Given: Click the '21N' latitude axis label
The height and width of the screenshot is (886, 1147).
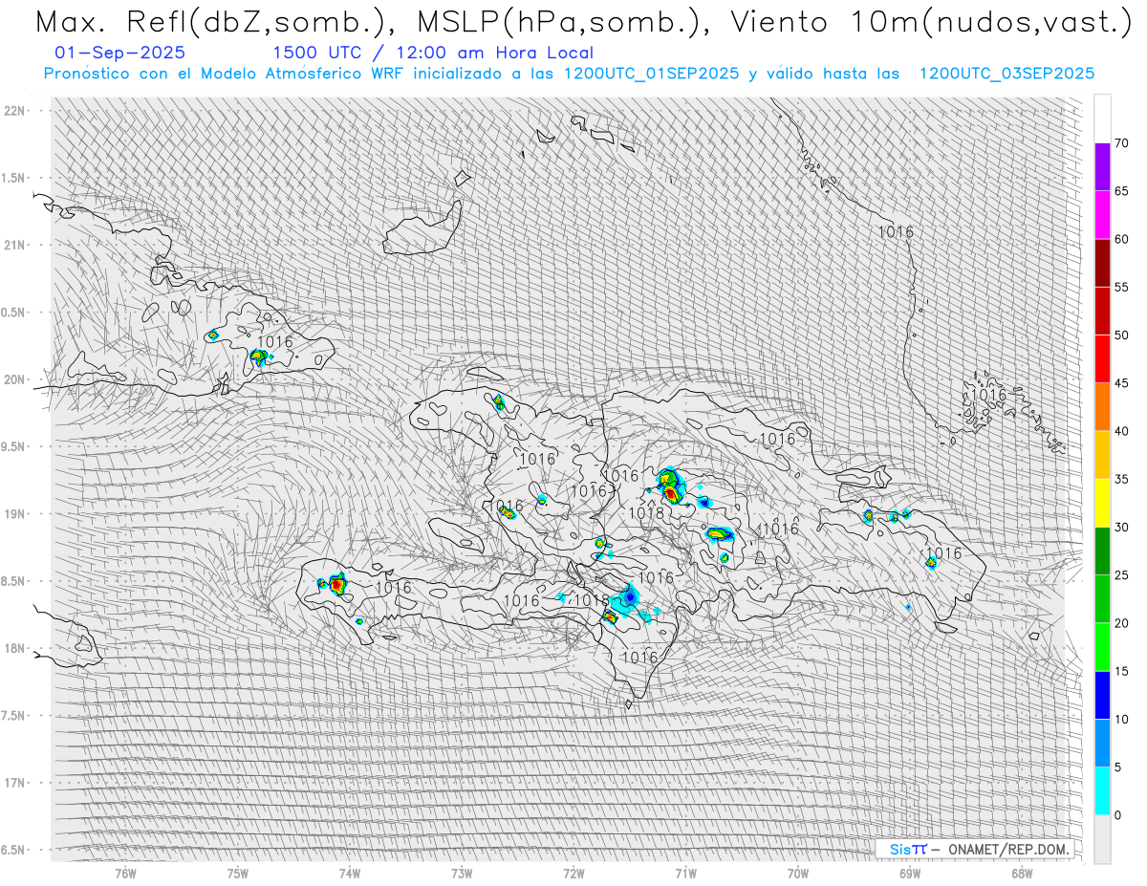Looking at the screenshot, I should [14, 245].
